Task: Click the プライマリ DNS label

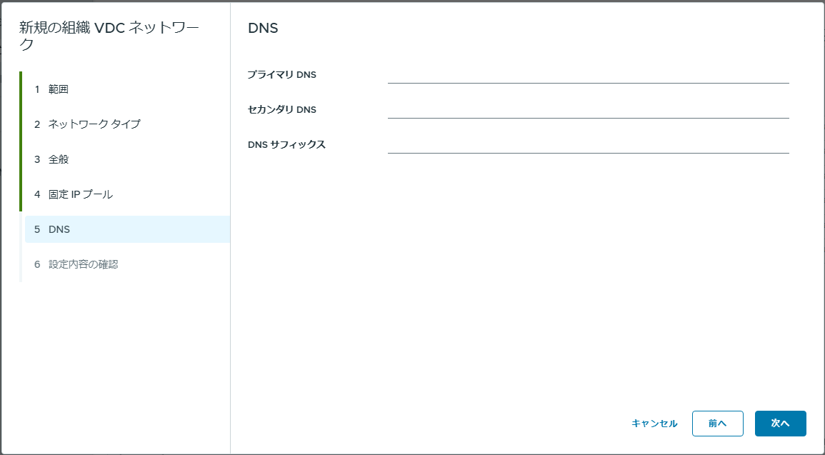Action: click(x=282, y=75)
